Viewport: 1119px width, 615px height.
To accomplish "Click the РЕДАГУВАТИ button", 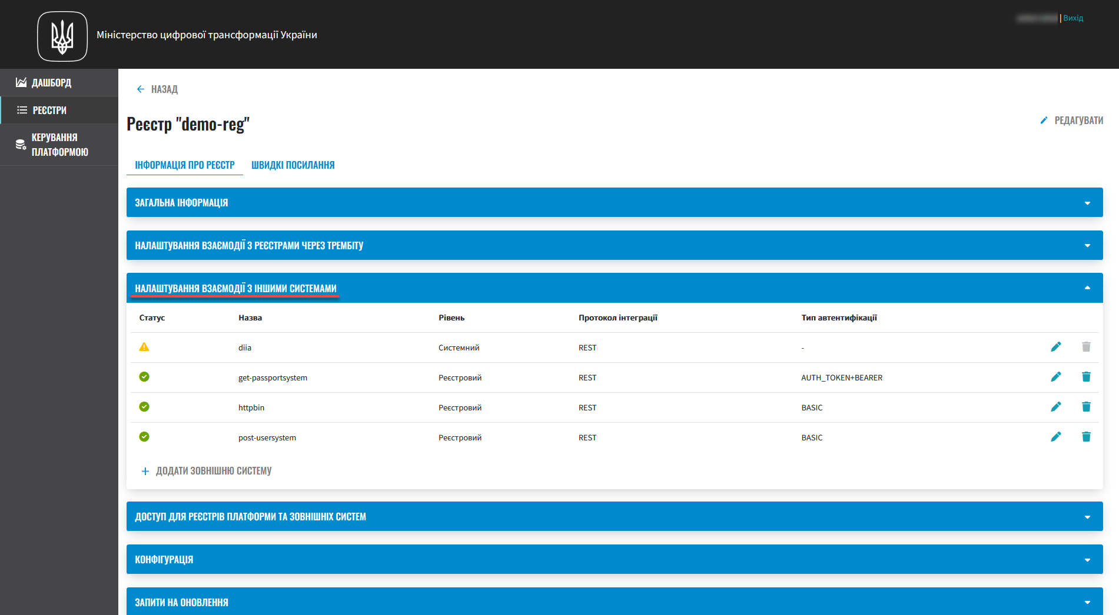I will (x=1071, y=120).
